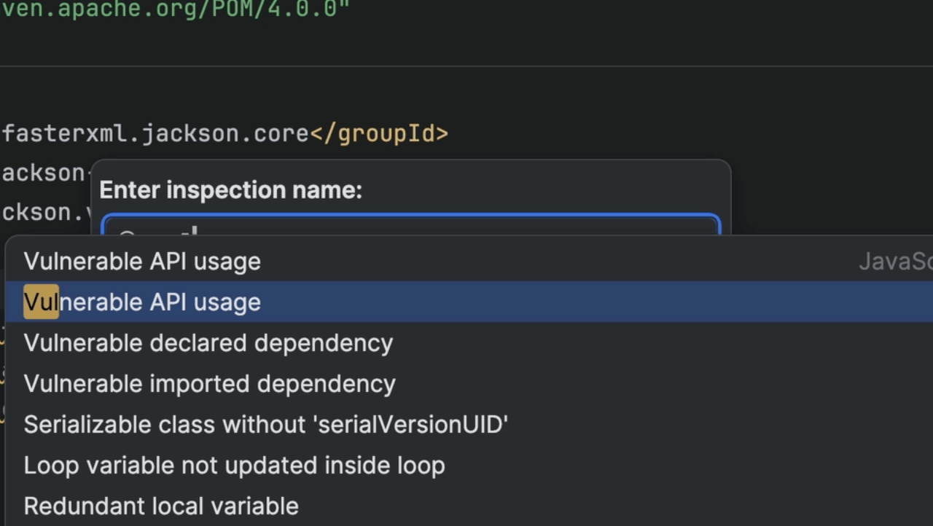Screen dimensions: 933x526
Task: Select Redundant local variable inspection
Action: click(x=161, y=506)
